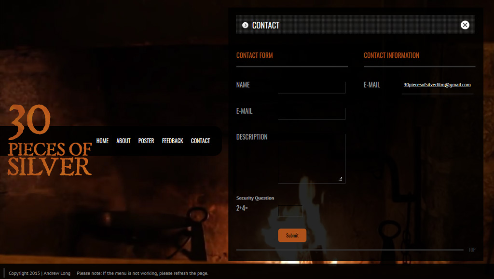Image resolution: width=494 pixels, height=279 pixels.
Task: Open the Home menu item
Action: coord(102,141)
